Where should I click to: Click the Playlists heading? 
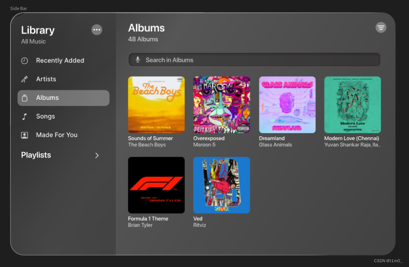[36, 155]
